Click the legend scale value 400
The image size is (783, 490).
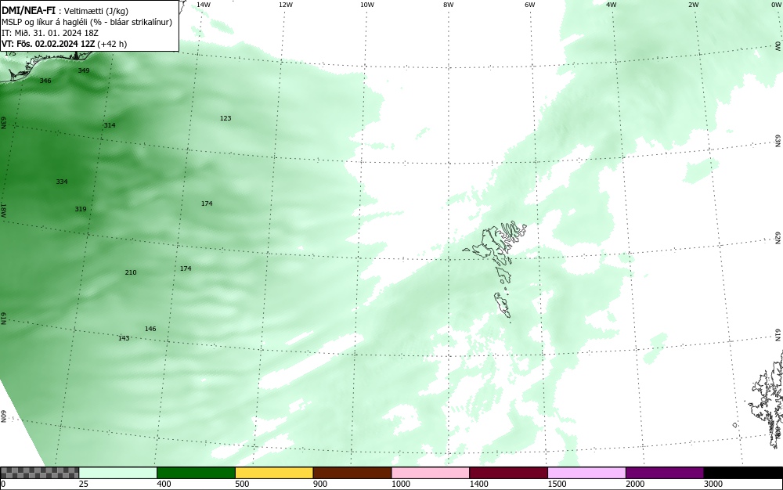[x=164, y=484]
